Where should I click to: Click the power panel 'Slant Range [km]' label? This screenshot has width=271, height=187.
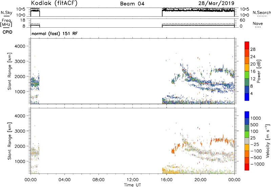9,71
